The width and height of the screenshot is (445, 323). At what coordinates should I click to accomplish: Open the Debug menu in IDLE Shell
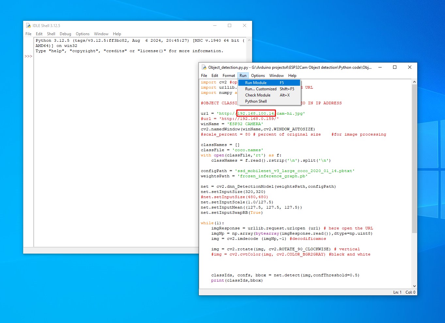[65, 34]
